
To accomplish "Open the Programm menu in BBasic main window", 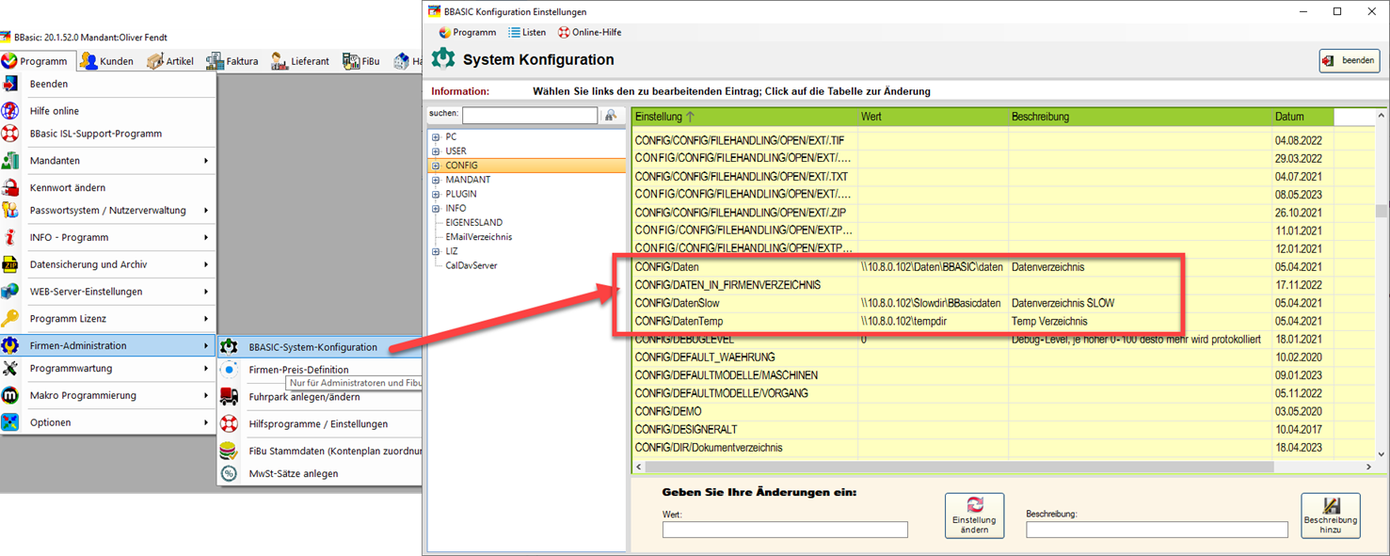I will tap(36, 61).
